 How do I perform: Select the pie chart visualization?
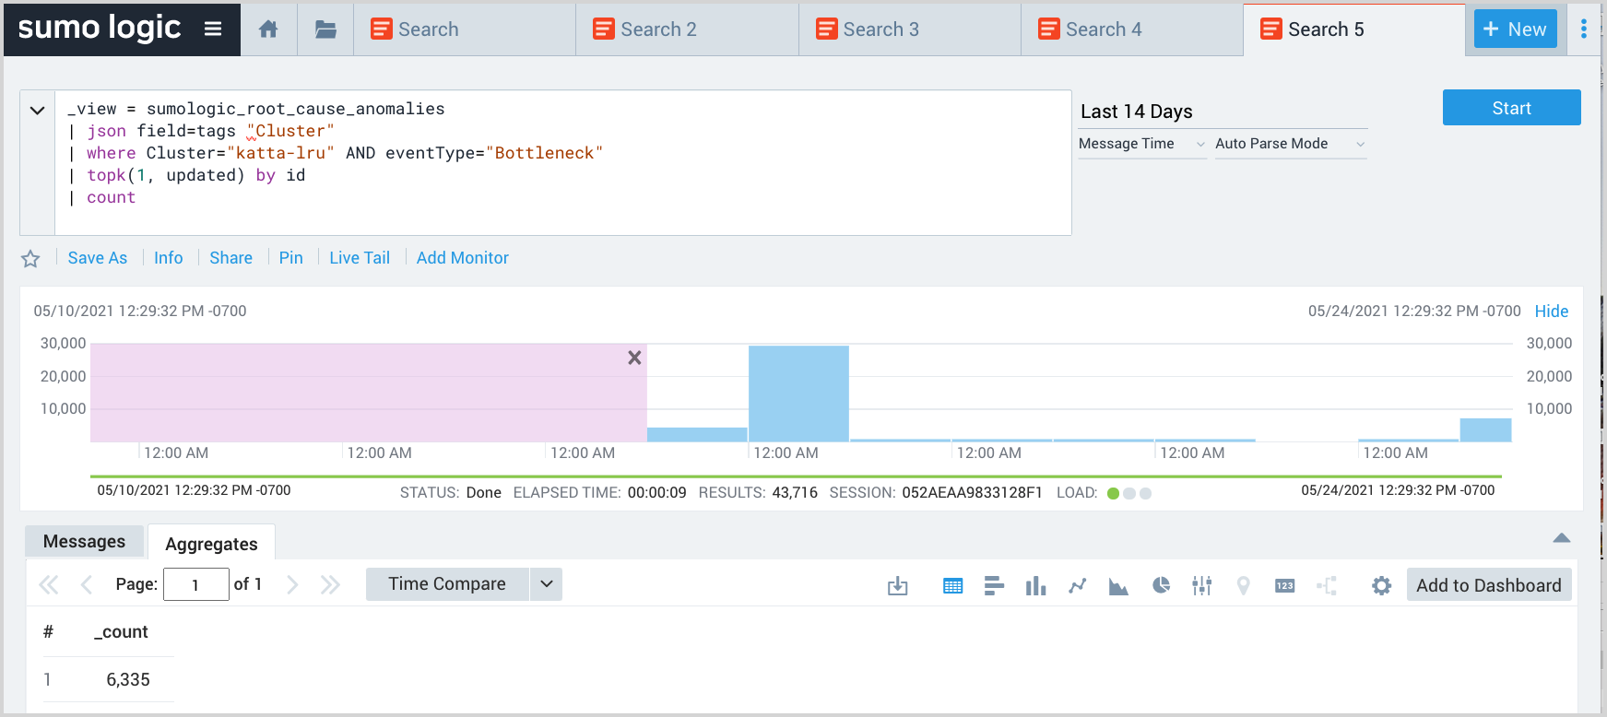click(x=1161, y=585)
